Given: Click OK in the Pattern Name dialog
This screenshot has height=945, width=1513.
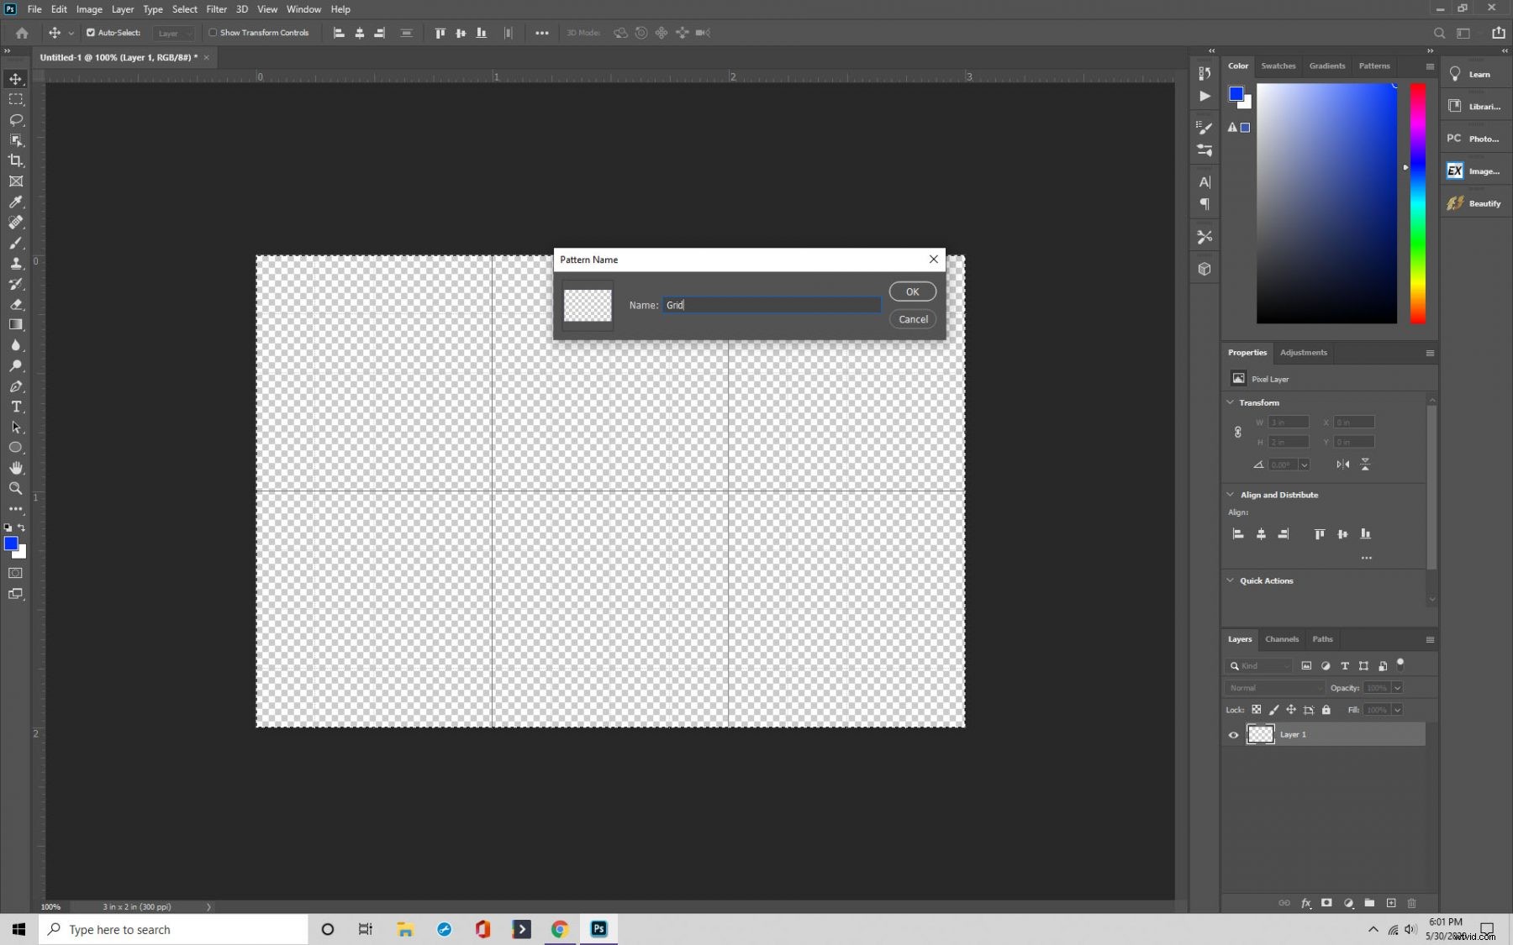Looking at the screenshot, I should 912,291.
